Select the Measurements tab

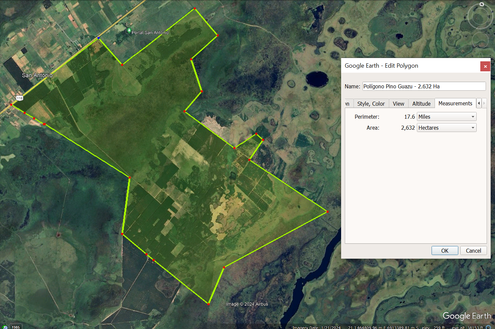455,103
